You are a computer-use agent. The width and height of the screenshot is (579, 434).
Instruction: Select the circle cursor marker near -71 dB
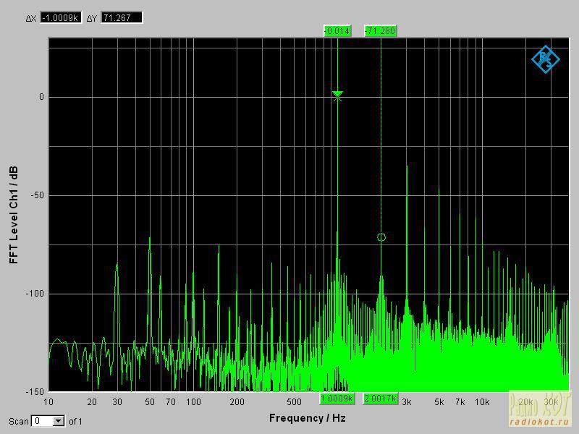381,237
